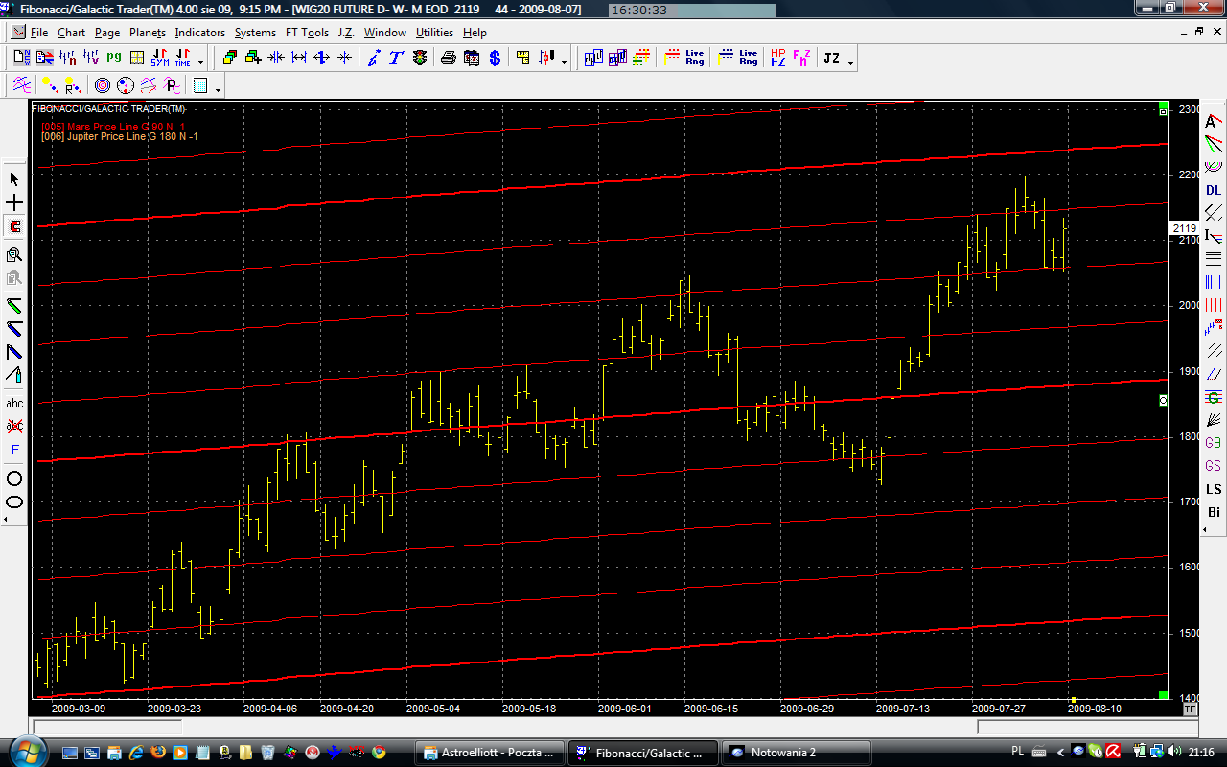The image size is (1227, 767).
Task: Switch to Notowania 2 in taskbar
Action: pos(796,753)
